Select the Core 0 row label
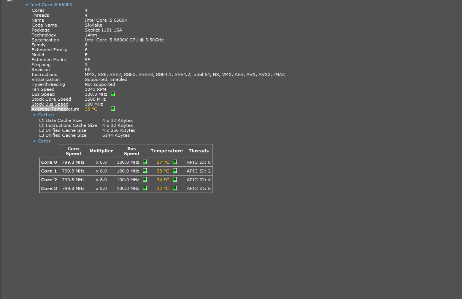This screenshot has height=299, width=462. (49, 162)
